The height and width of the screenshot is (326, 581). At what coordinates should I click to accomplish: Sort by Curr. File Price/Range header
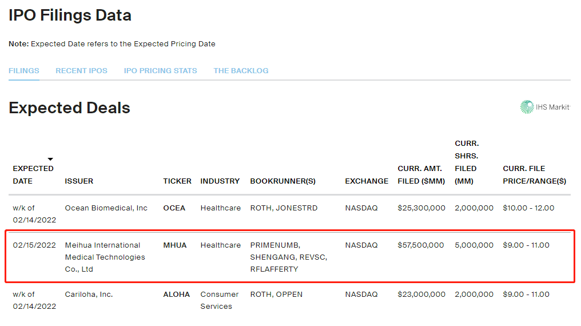[534, 175]
